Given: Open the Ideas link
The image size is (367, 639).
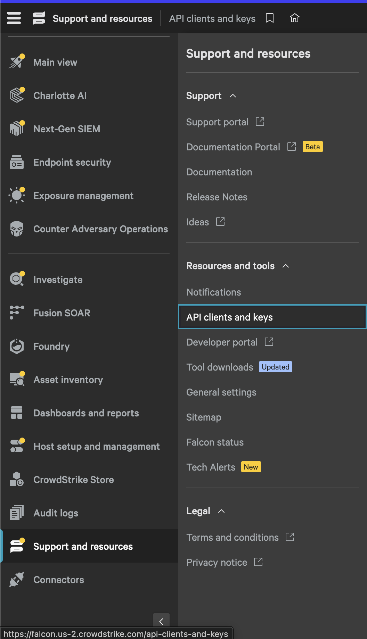Looking at the screenshot, I should tap(197, 222).
